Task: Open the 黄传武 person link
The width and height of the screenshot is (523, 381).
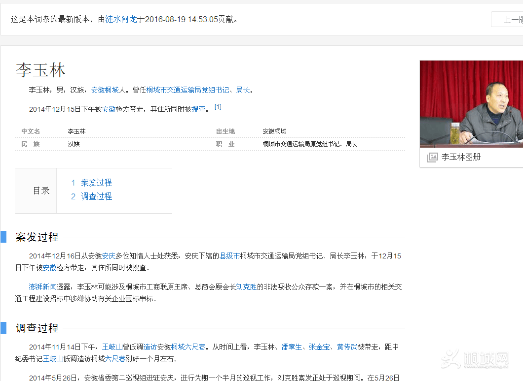Action: [x=347, y=347]
